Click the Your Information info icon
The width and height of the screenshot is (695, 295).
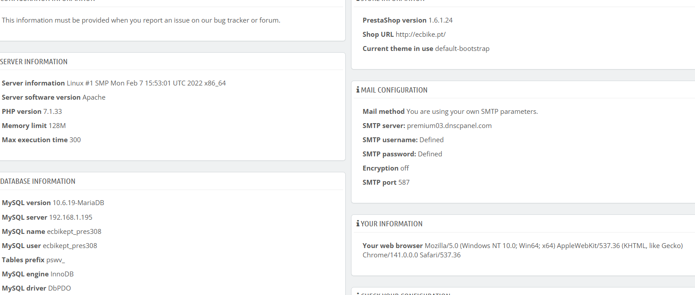point(358,224)
